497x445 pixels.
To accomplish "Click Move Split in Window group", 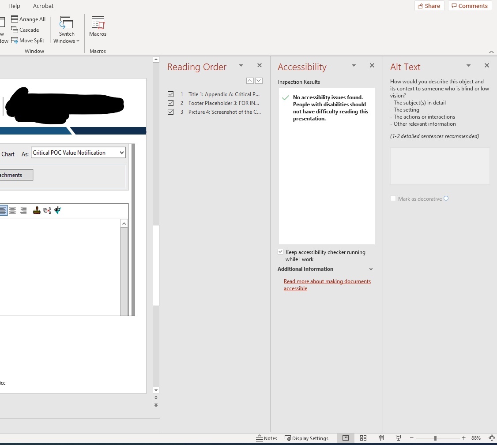I will (27, 41).
